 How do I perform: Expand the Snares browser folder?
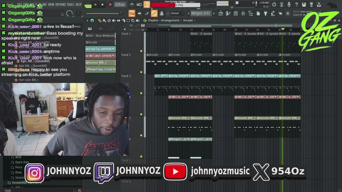point(18,178)
